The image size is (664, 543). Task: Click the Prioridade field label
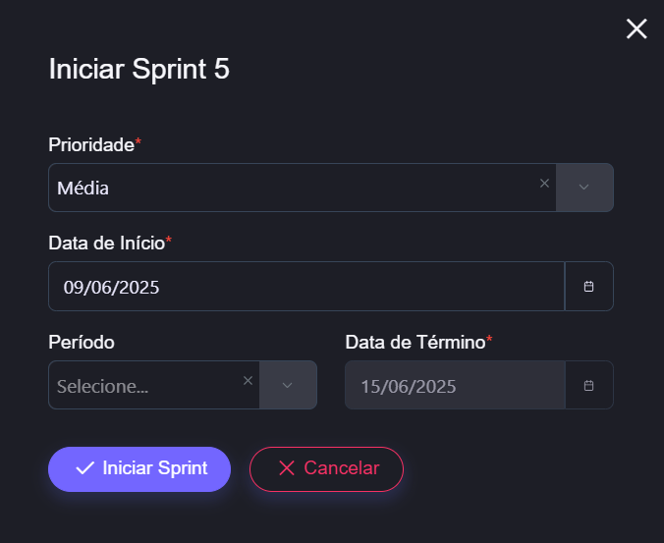pyautogui.click(x=90, y=145)
